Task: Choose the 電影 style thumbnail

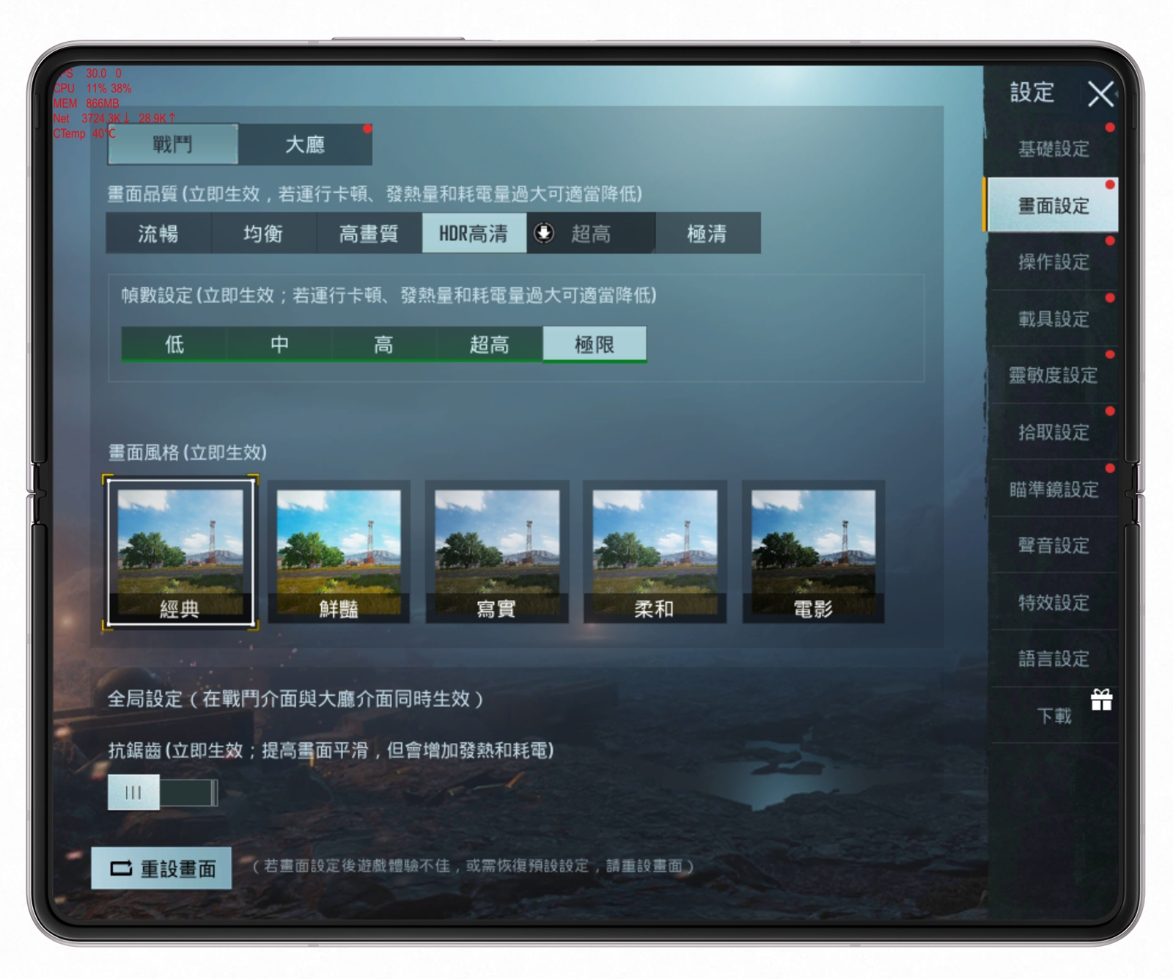Action: click(813, 551)
